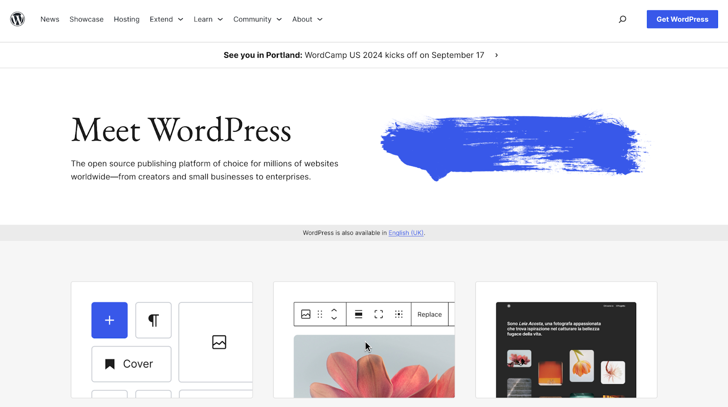Click the content position grid icon

(x=399, y=314)
